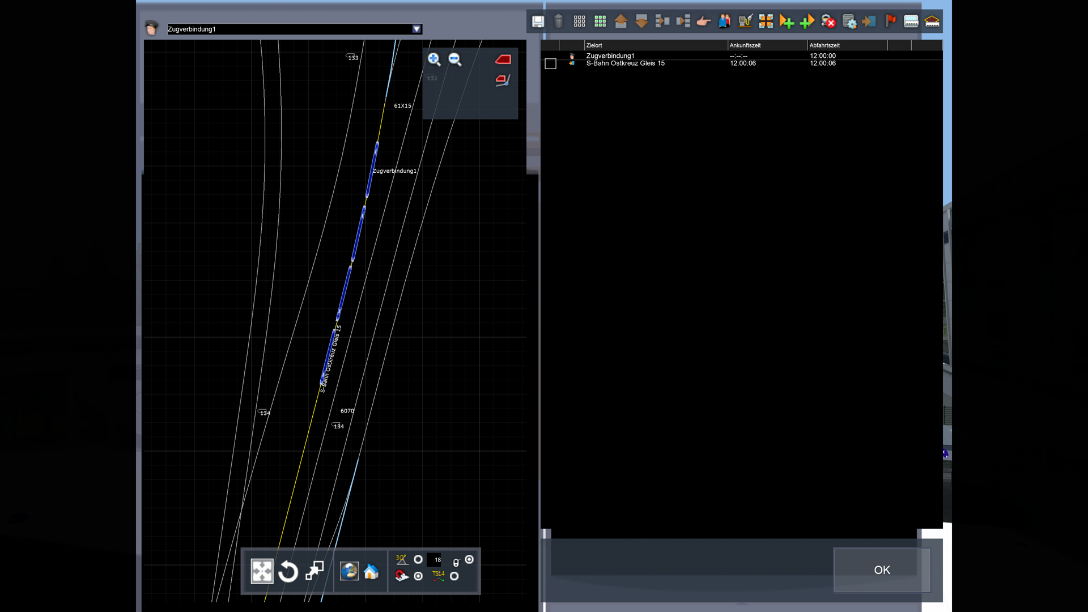
Task: Click the 12:00:00 departure time value
Action: pyautogui.click(x=822, y=56)
